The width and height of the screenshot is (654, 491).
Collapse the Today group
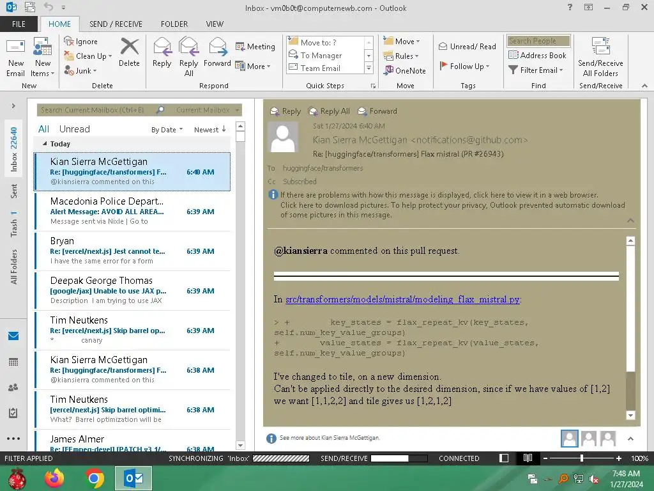tap(45, 144)
